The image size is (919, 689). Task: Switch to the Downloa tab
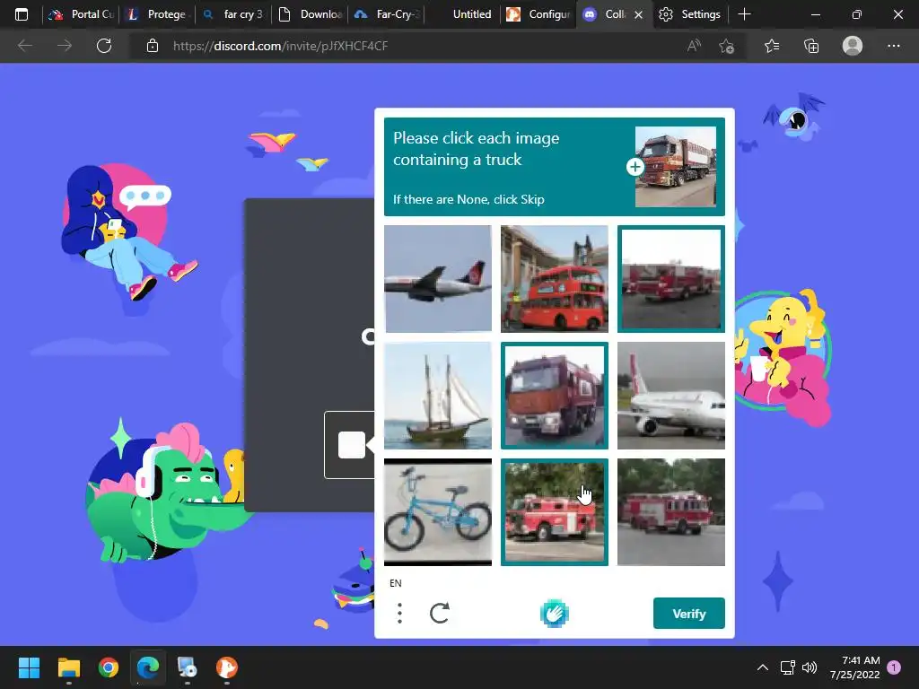click(x=310, y=14)
